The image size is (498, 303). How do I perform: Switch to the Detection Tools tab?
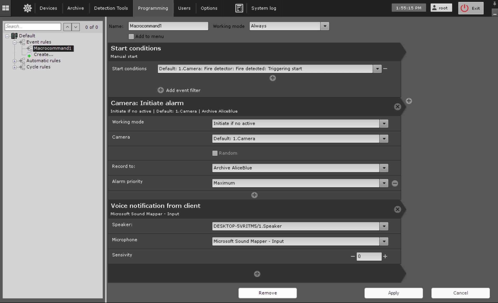coord(111,8)
